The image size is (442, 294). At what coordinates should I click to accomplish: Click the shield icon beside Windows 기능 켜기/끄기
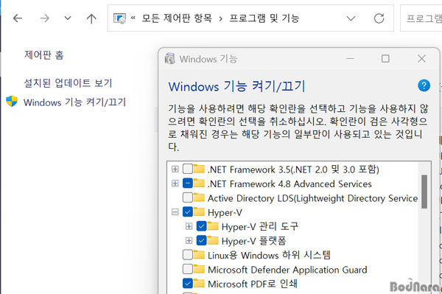[x=12, y=101]
